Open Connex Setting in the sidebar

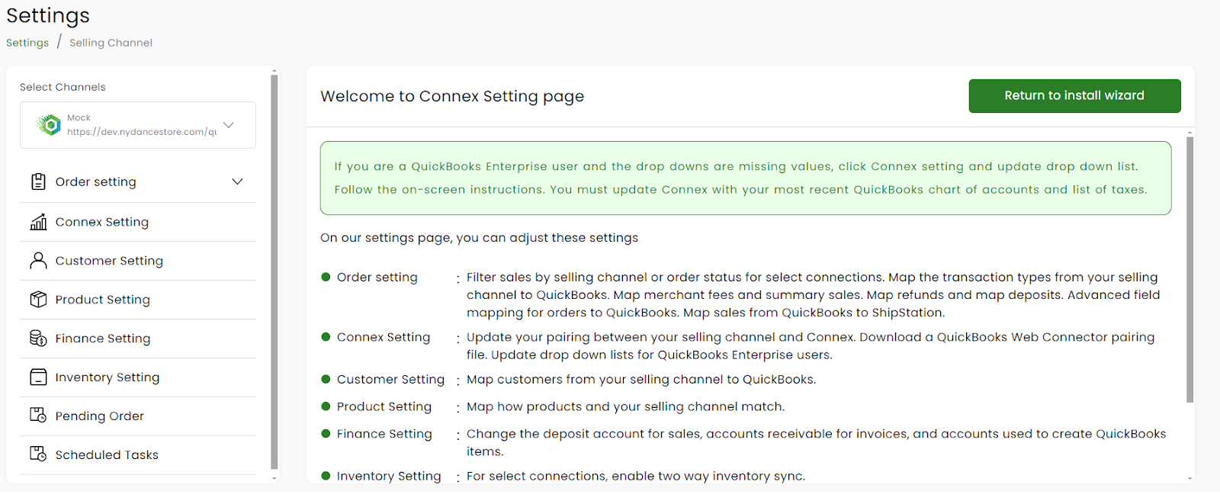pyautogui.click(x=138, y=222)
